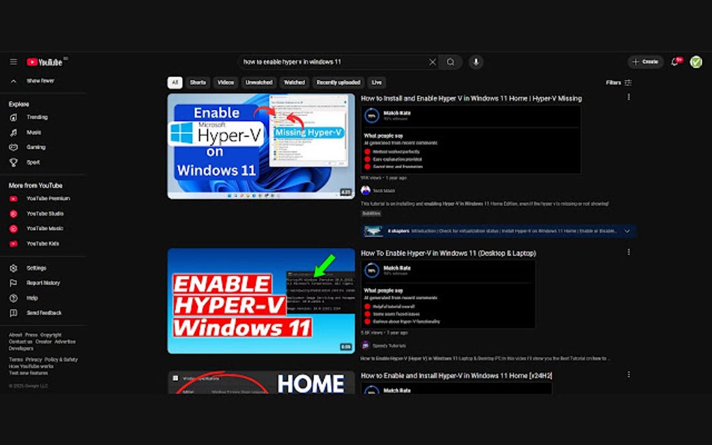This screenshot has height=445, width=712.
Task: Open title 'How to Enable and Install Hyper-V' [x24H2]
Action: 457,375
